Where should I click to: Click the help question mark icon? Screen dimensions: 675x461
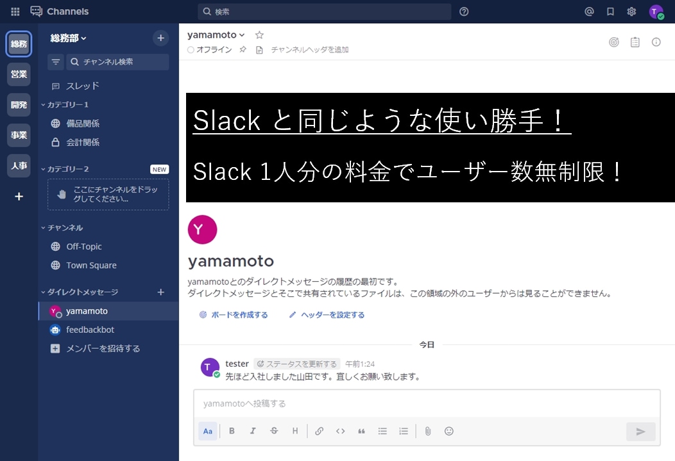(464, 12)
